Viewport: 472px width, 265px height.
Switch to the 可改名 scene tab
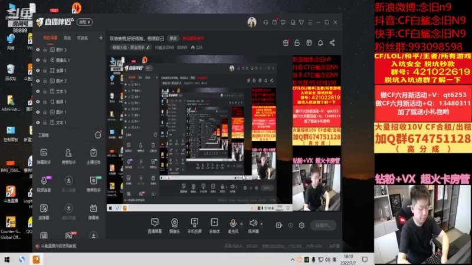[82, 38]
